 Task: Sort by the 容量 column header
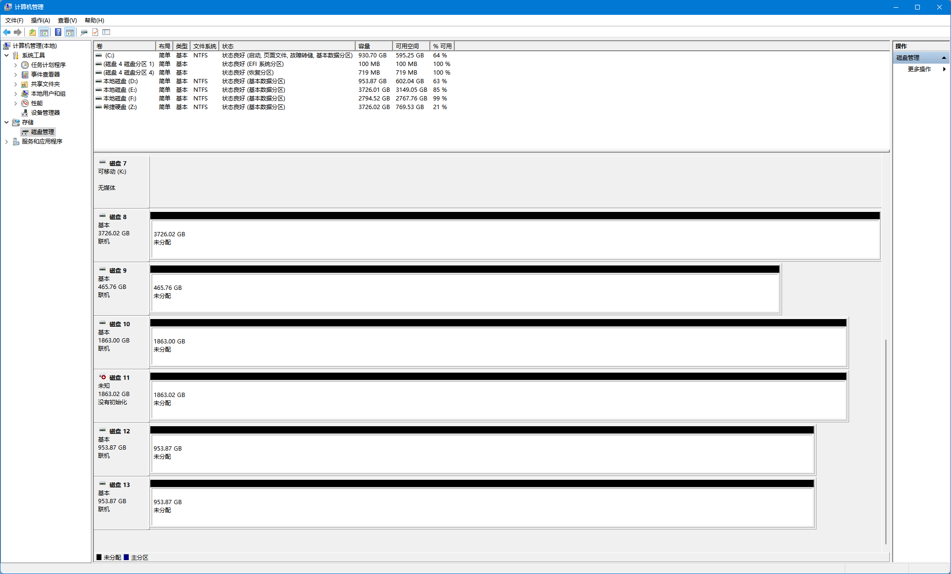pos(374,46)
